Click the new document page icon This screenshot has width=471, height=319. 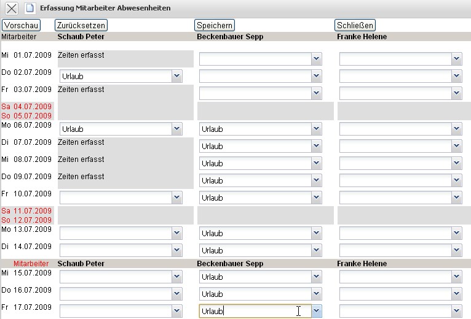coord(30,9)
